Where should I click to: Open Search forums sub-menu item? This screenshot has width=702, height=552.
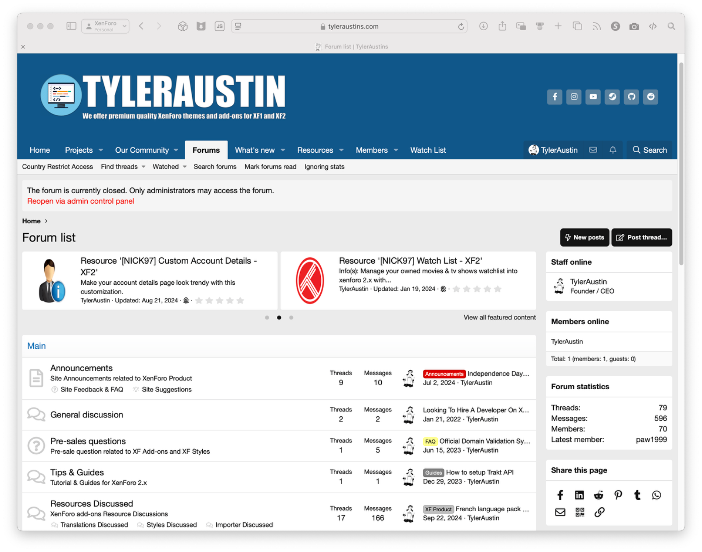pos(215,167)
